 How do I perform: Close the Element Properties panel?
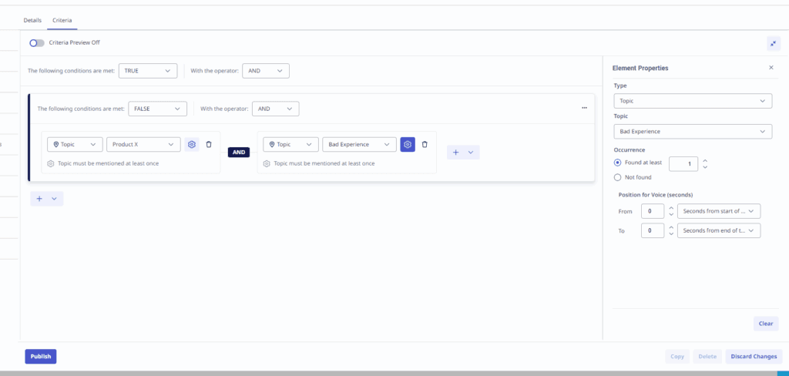coord(771,68)
